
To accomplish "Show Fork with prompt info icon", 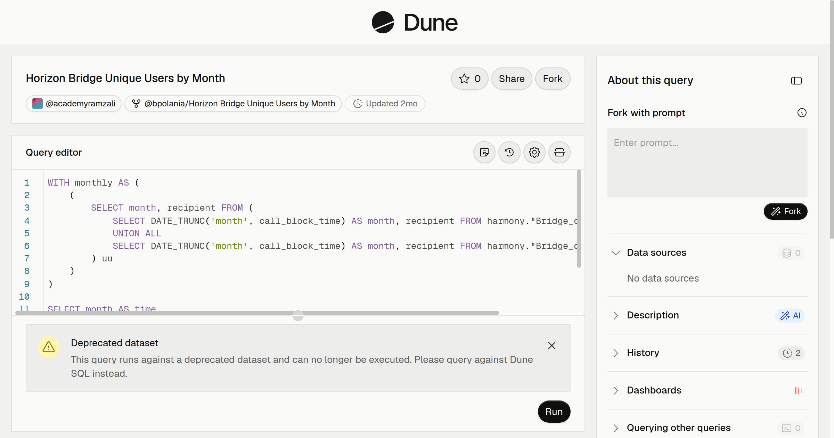I will (802, 113).
